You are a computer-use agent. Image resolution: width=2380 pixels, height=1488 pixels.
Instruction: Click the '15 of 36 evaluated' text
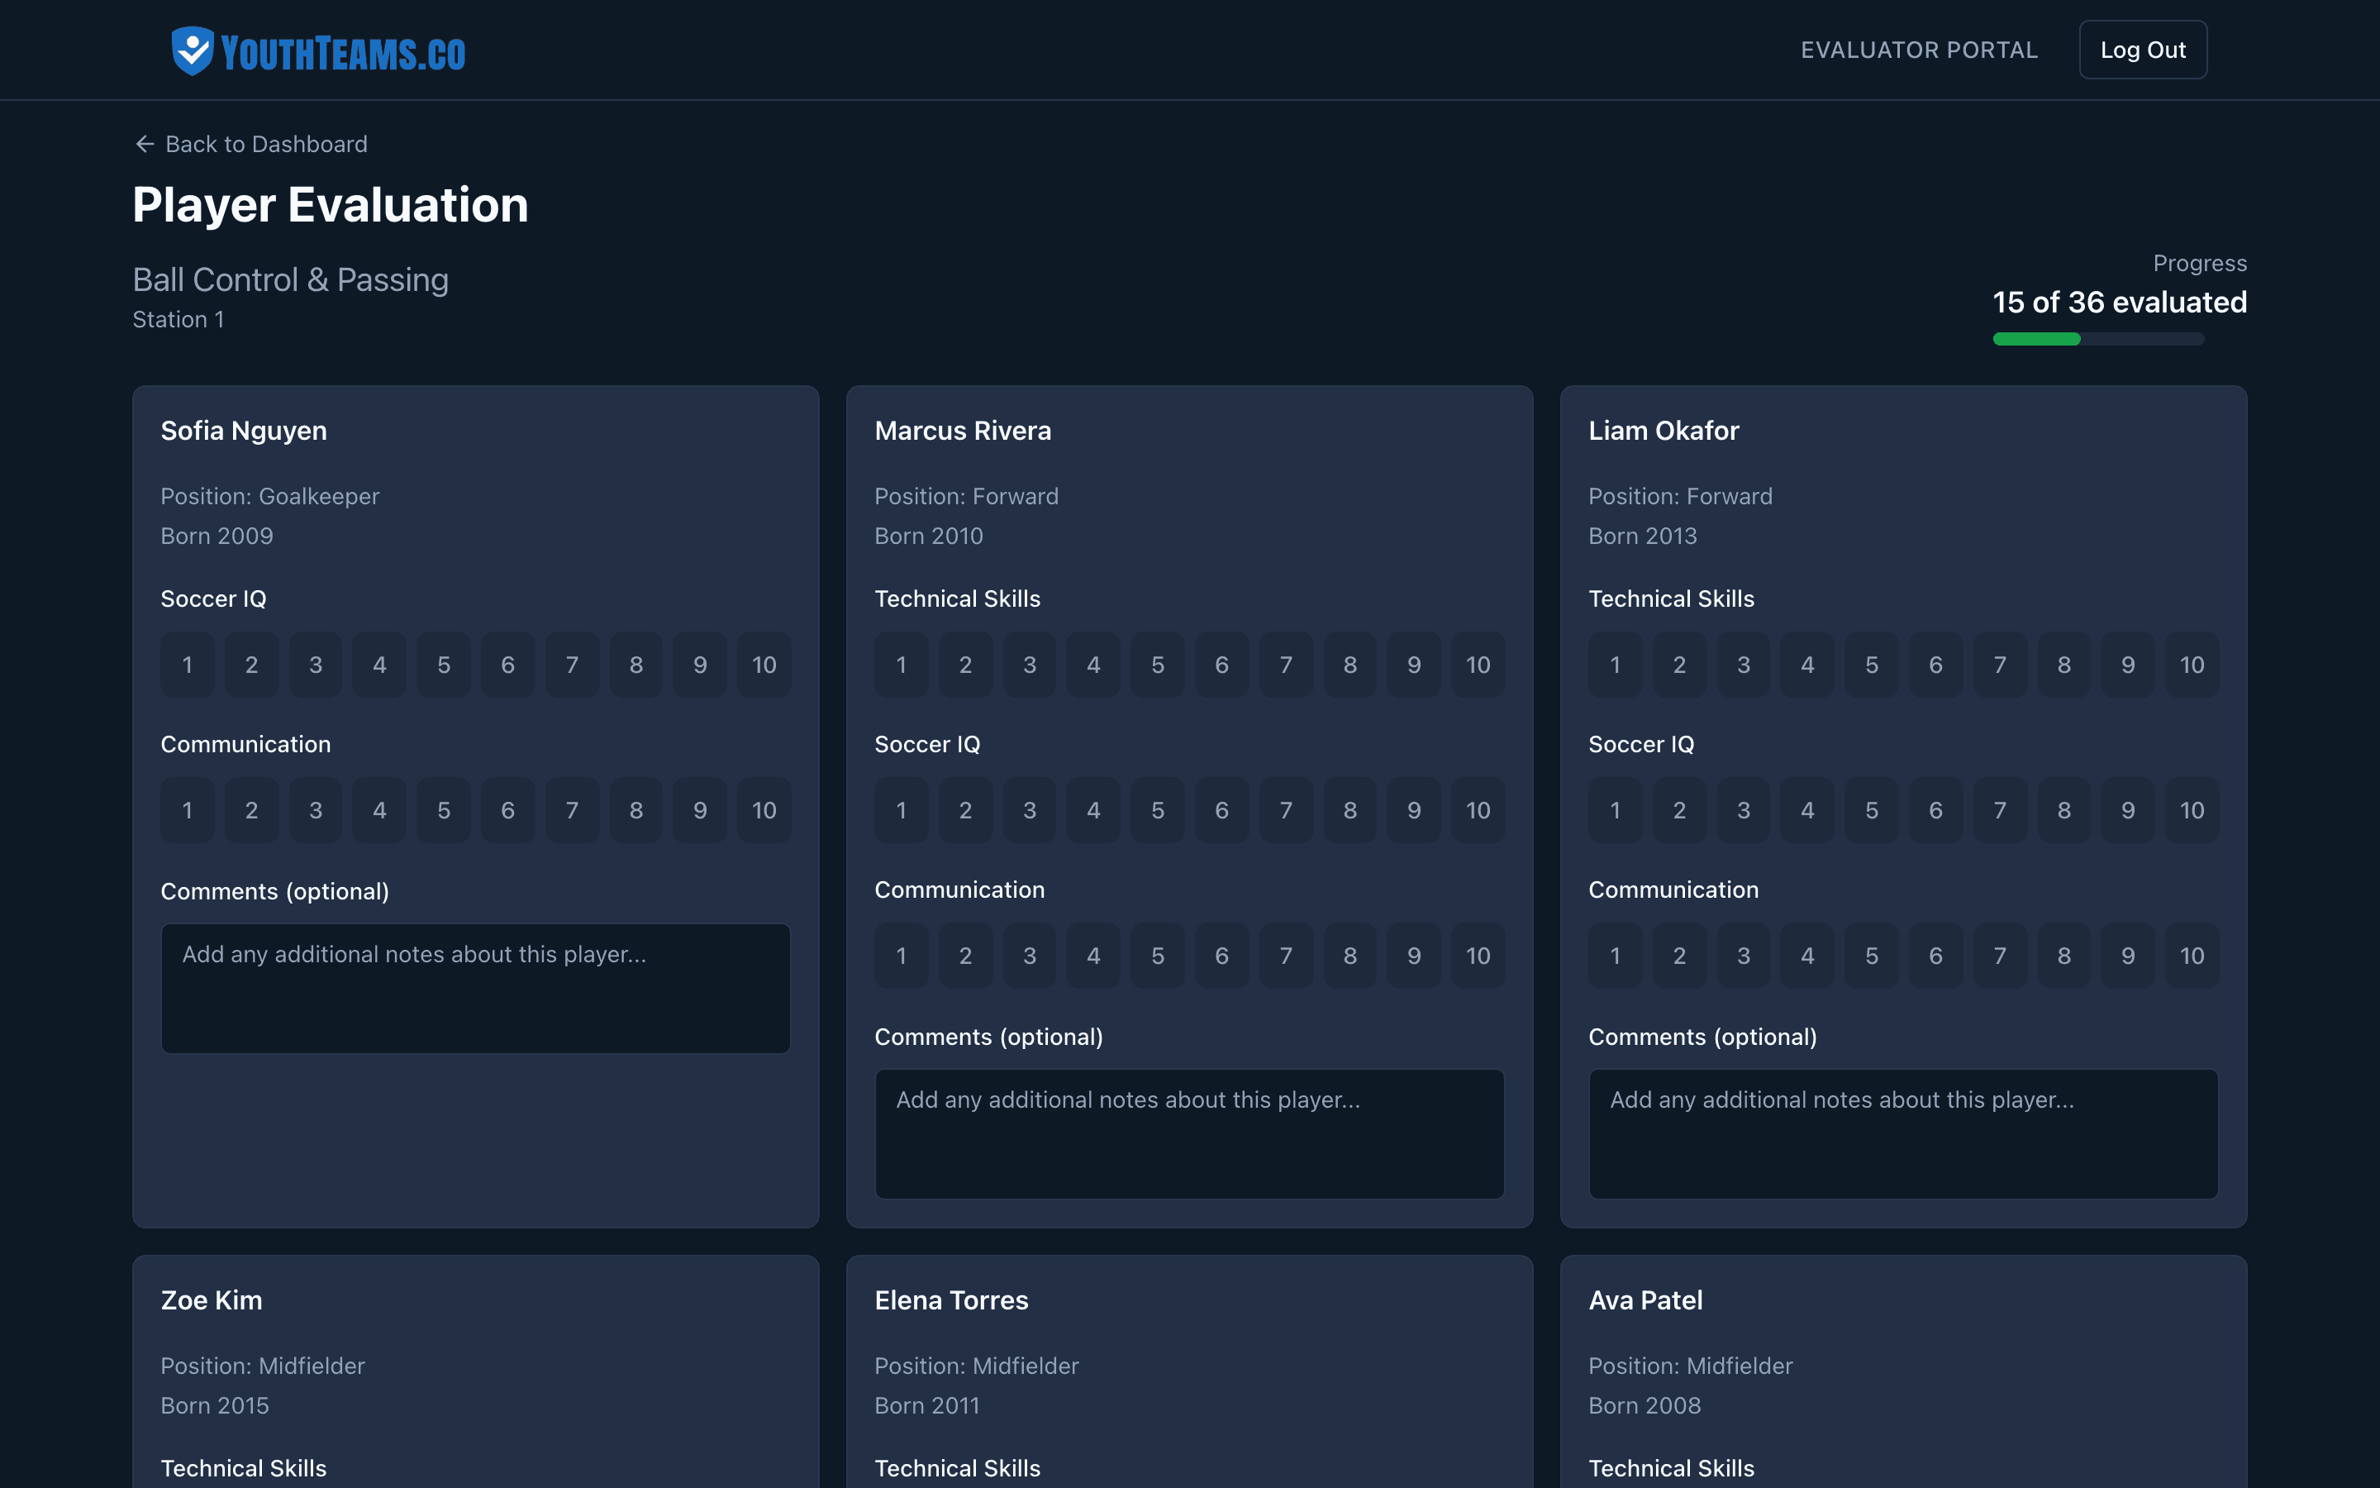click(x=2120, y=302)
